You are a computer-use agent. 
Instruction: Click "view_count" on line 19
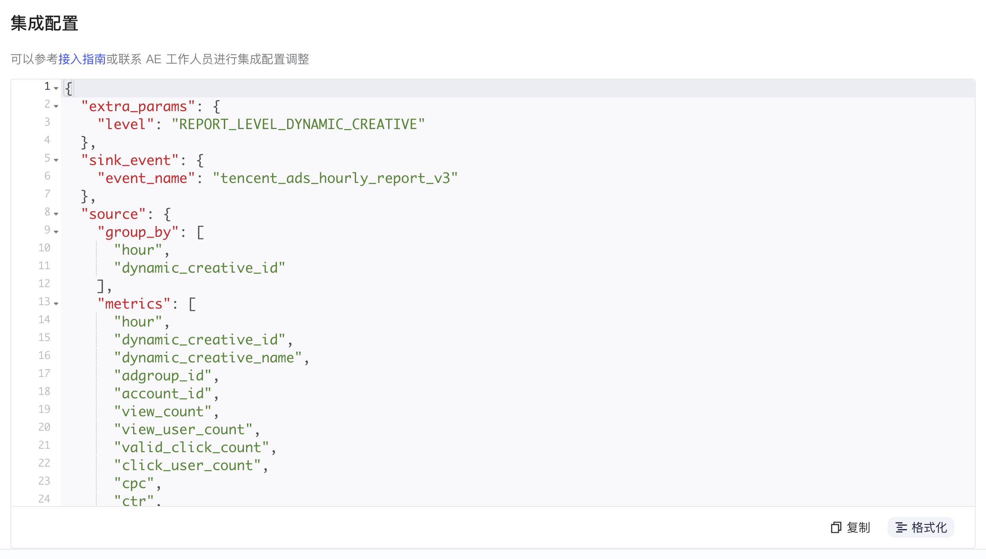(163, 412)
